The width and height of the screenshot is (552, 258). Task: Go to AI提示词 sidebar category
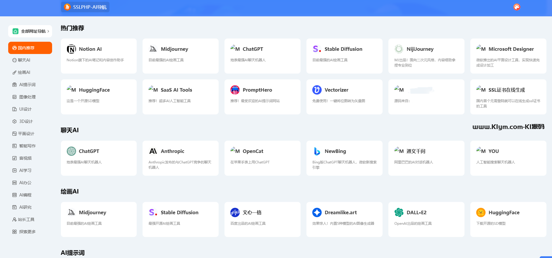pos(30,85)
